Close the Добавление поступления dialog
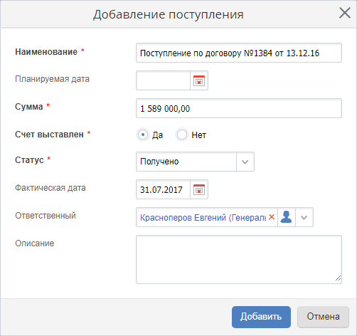Viewport: 357px width, 336px height. click(345, 13)
